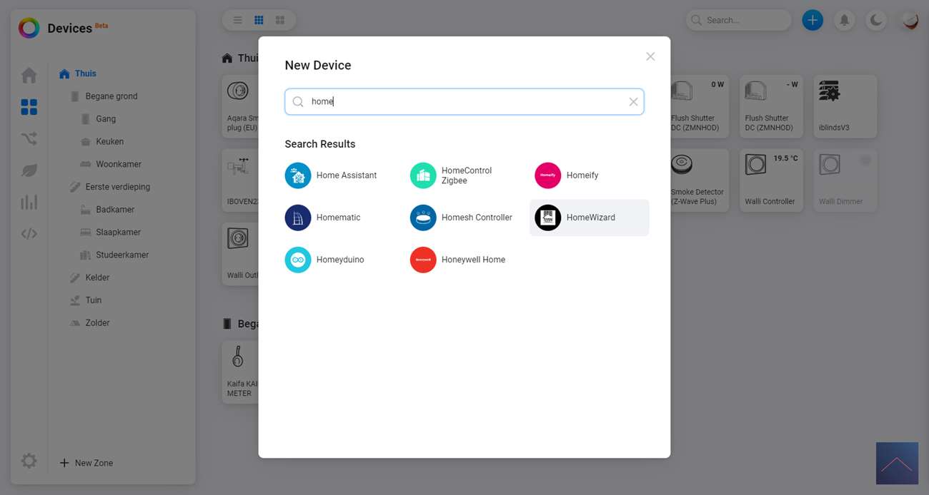Select the Home Assistant brand icon
The height and width of the screenshot is (495, 929).
[298, 175]
